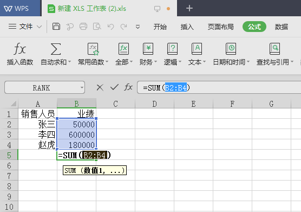The width and height of the screenshot is (301, 212).
Task: Expand quick access toolbar customize arrow
Action: click(138, 27)
